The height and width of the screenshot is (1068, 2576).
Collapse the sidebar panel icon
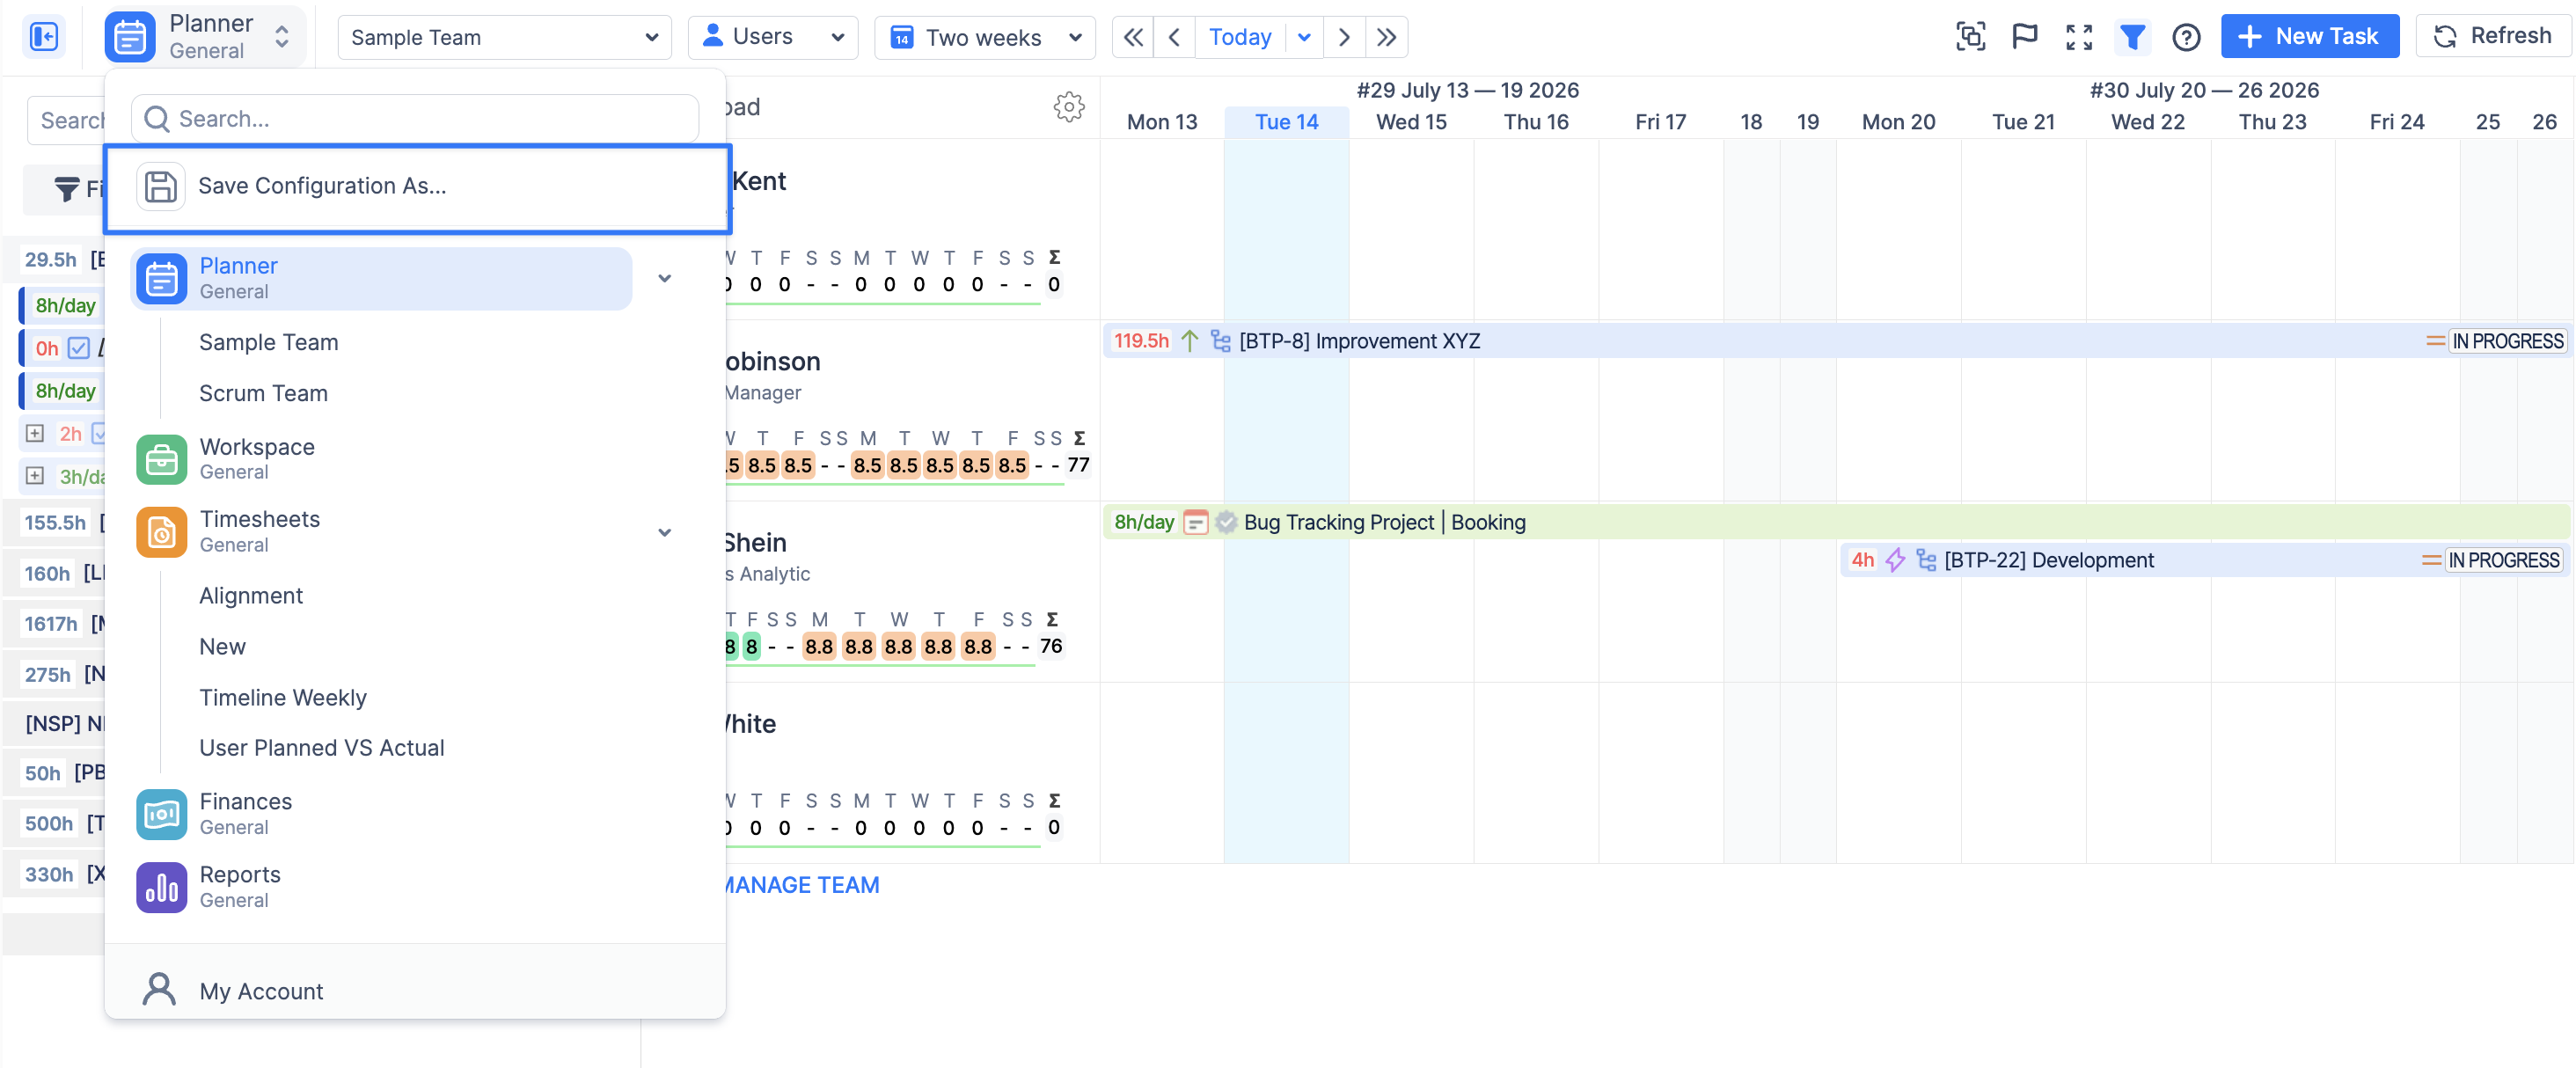pyautogui.click(x=44, y=37)
